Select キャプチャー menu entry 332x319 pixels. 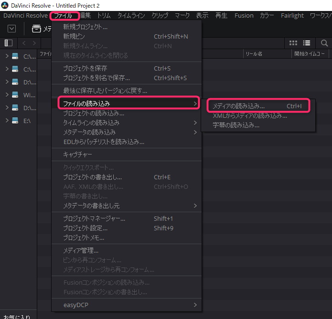pyautogui.click(x=127, y=154)
